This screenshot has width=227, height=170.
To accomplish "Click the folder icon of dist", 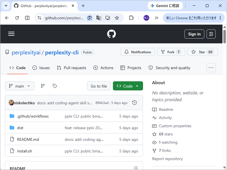I will tap(12, 127).
